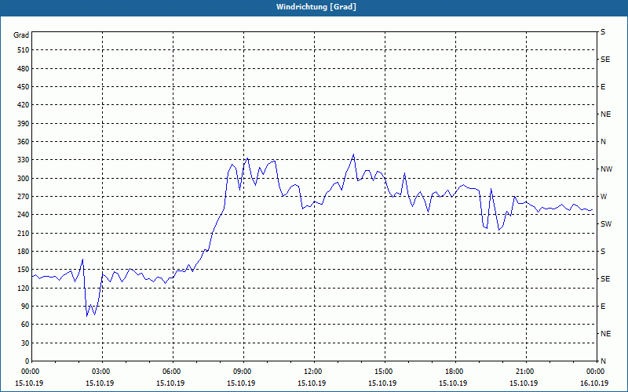Pick the 240 degree axis label
The height and width of the screenshot is (392, 628).
pos(23,215)
